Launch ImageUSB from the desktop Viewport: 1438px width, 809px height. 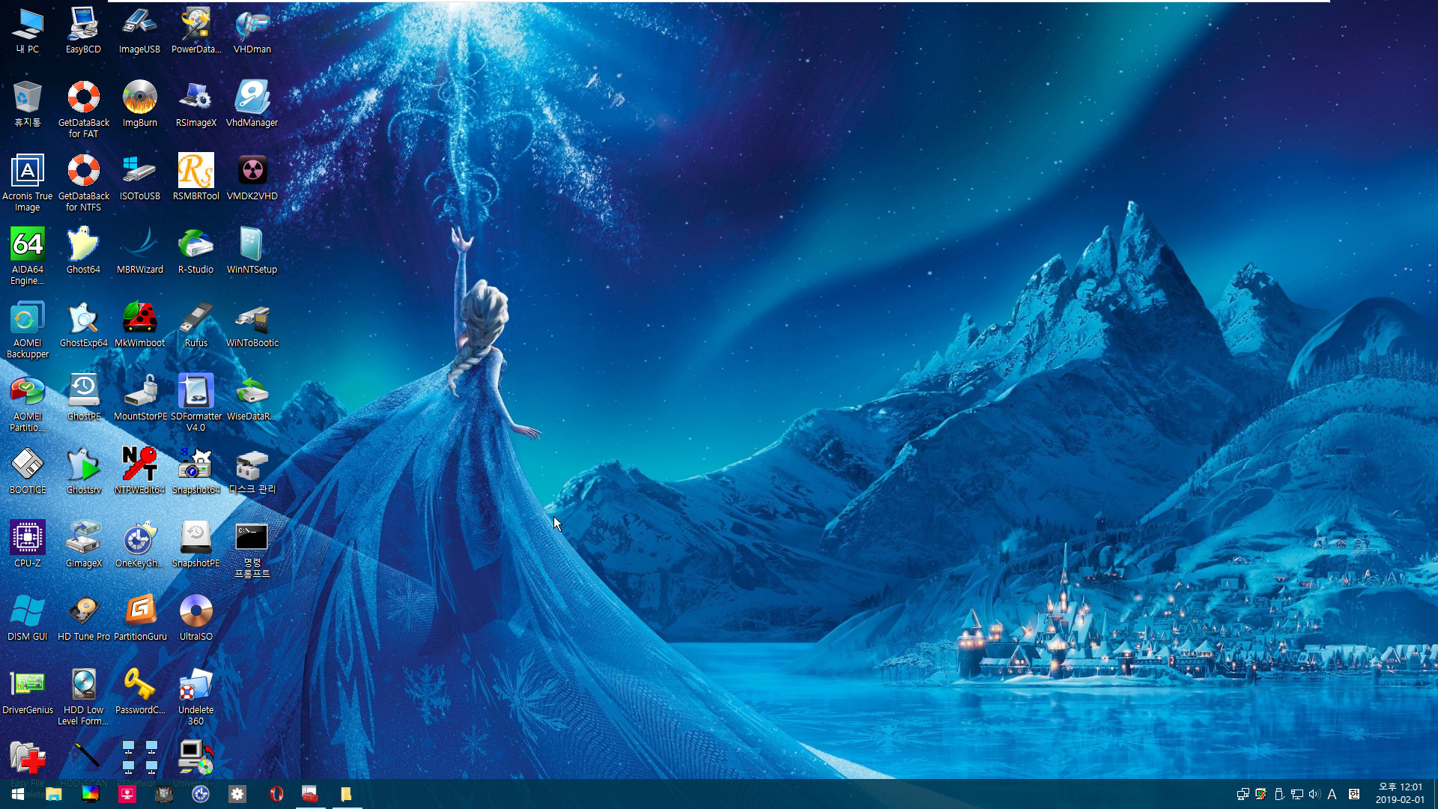click(139, 31)
